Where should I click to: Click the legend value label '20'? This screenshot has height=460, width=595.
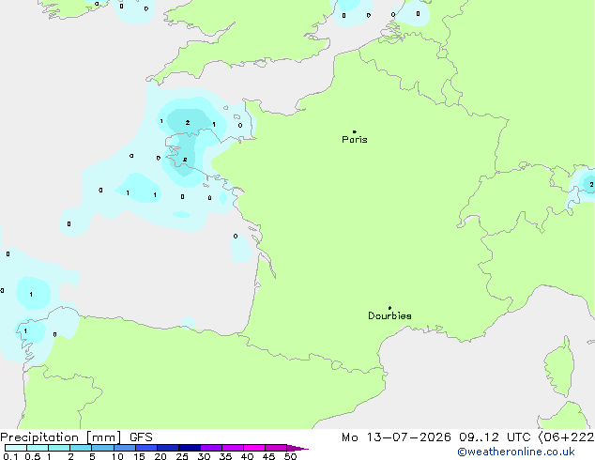coord(160,456)
